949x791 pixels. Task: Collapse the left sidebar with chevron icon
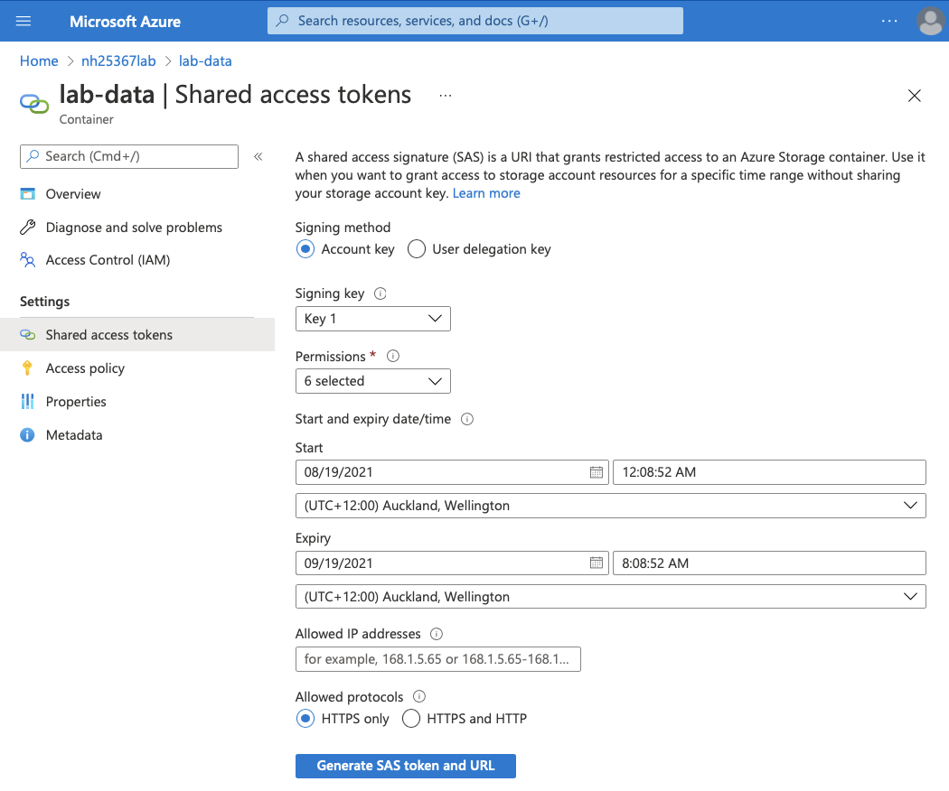[258, 156]
